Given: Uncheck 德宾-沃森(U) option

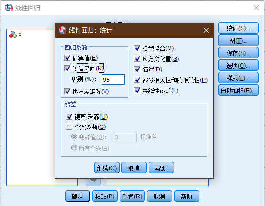Looking at the screenshot, I should [x=69, y=116].
